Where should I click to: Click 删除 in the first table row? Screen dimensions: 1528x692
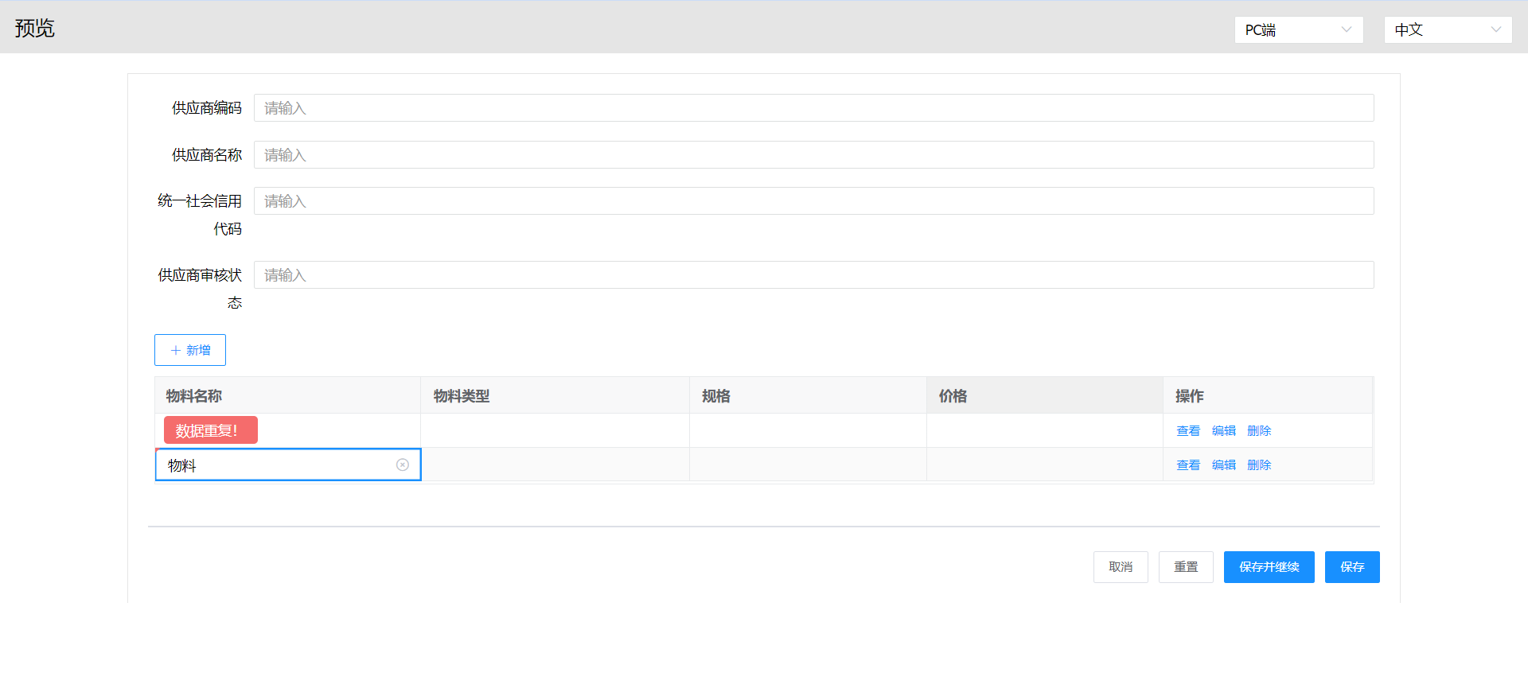1259,430
